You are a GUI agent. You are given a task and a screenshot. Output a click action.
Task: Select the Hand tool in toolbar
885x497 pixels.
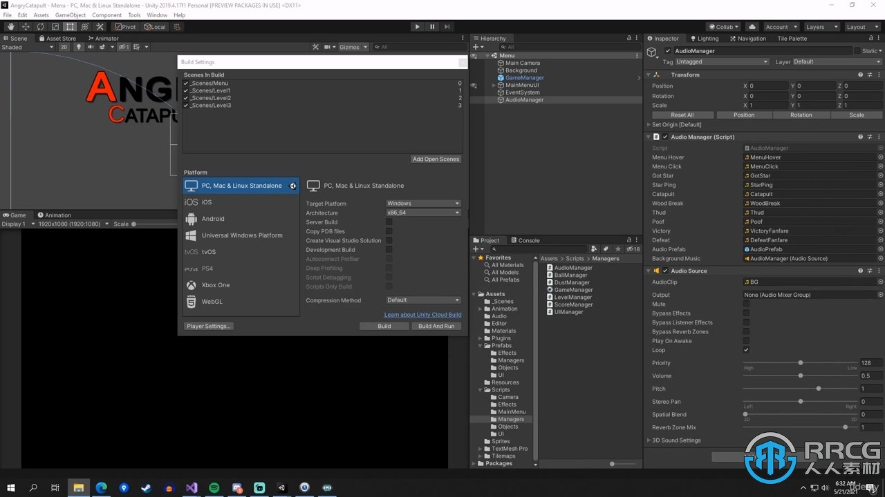(x=11, y=27)
